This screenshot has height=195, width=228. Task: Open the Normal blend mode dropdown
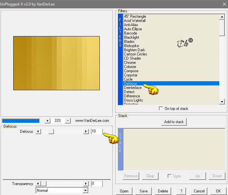coord(86,190)
